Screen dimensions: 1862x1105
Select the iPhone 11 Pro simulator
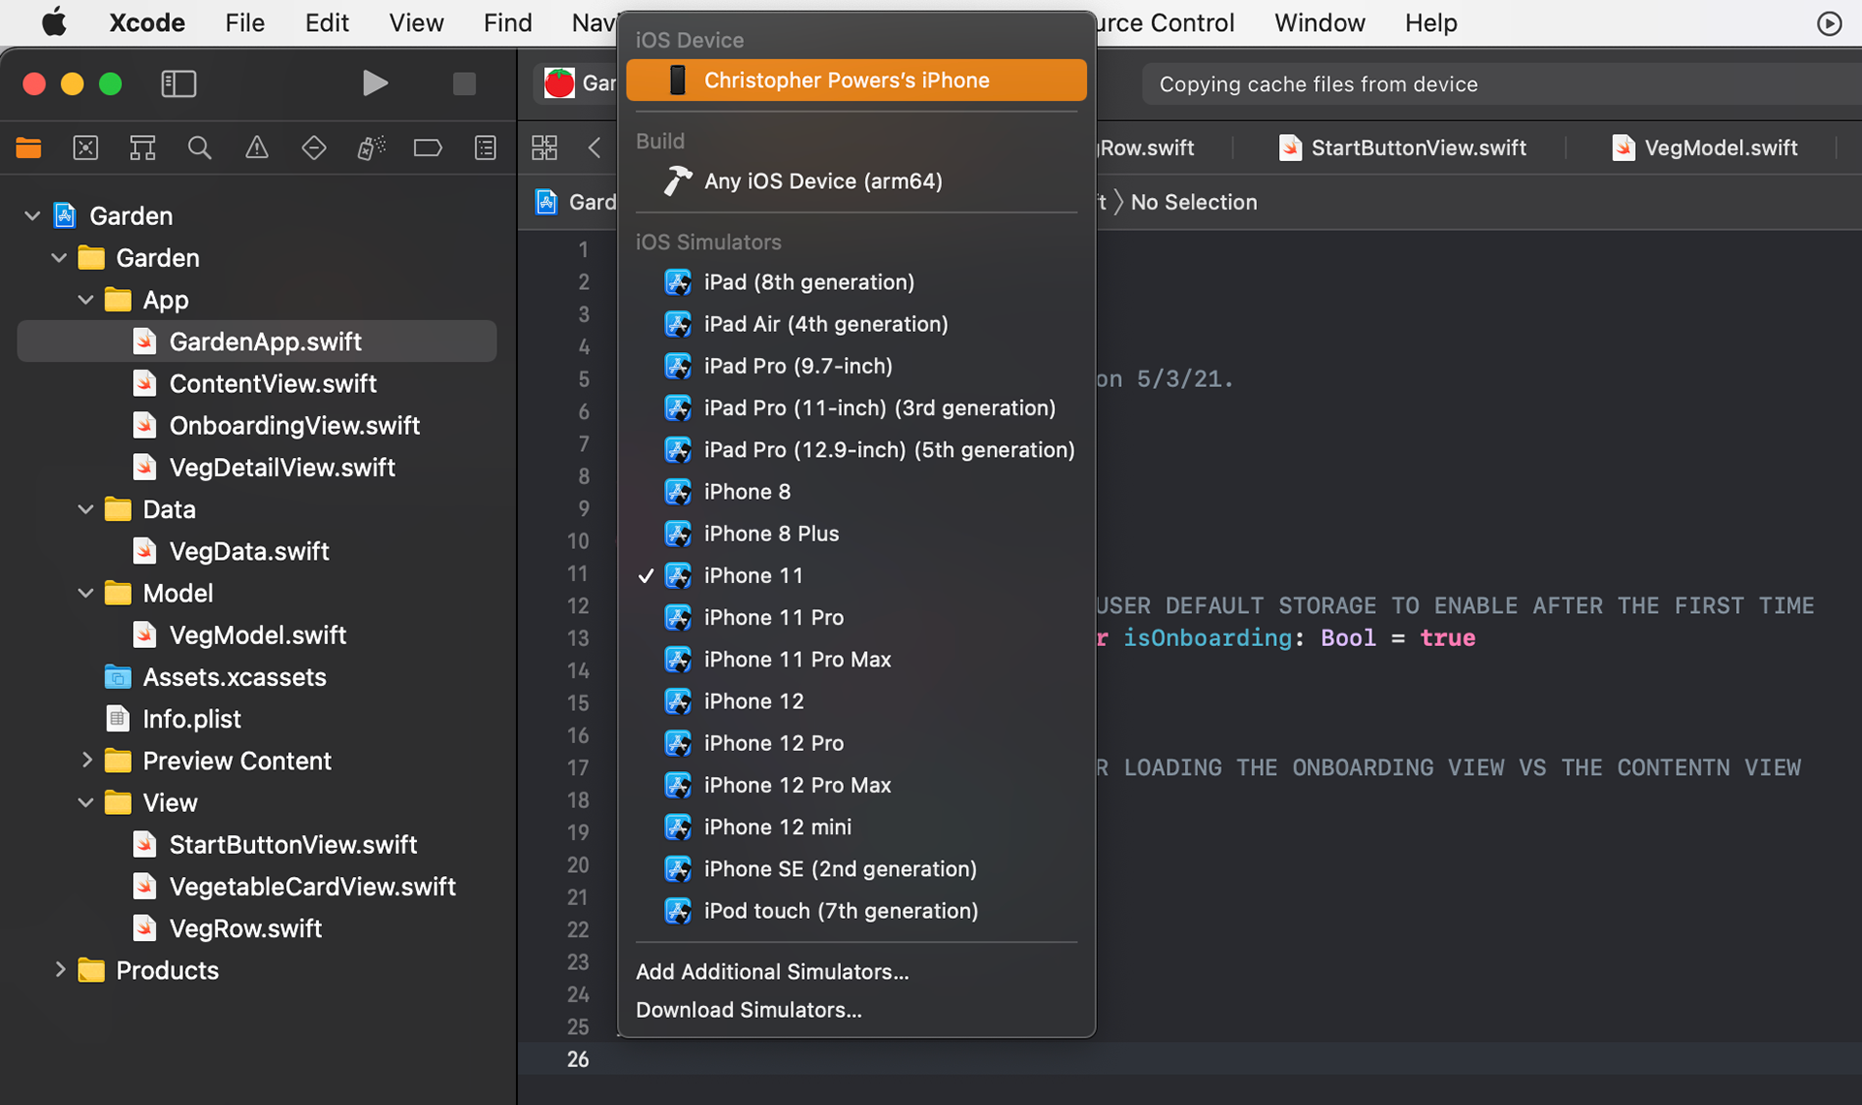click(x=856, y=617)
